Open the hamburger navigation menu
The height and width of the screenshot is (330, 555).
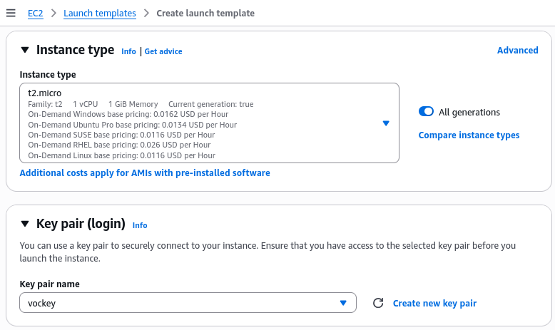[x=11, y=13]
